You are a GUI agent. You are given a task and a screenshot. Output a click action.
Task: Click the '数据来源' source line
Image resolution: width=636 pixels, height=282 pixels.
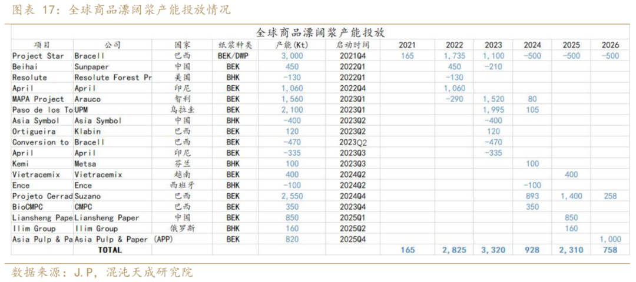point(102,272)
